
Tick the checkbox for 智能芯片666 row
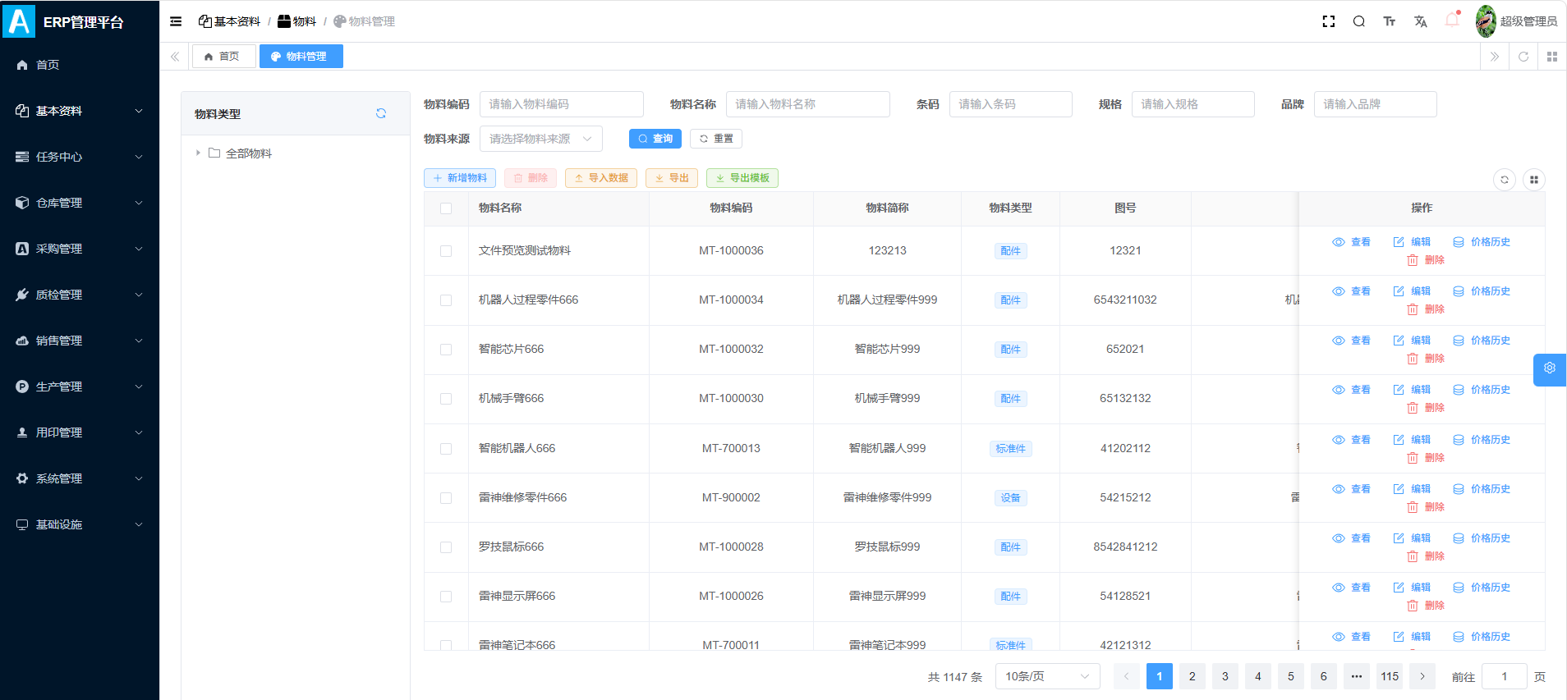coord(446,350)
